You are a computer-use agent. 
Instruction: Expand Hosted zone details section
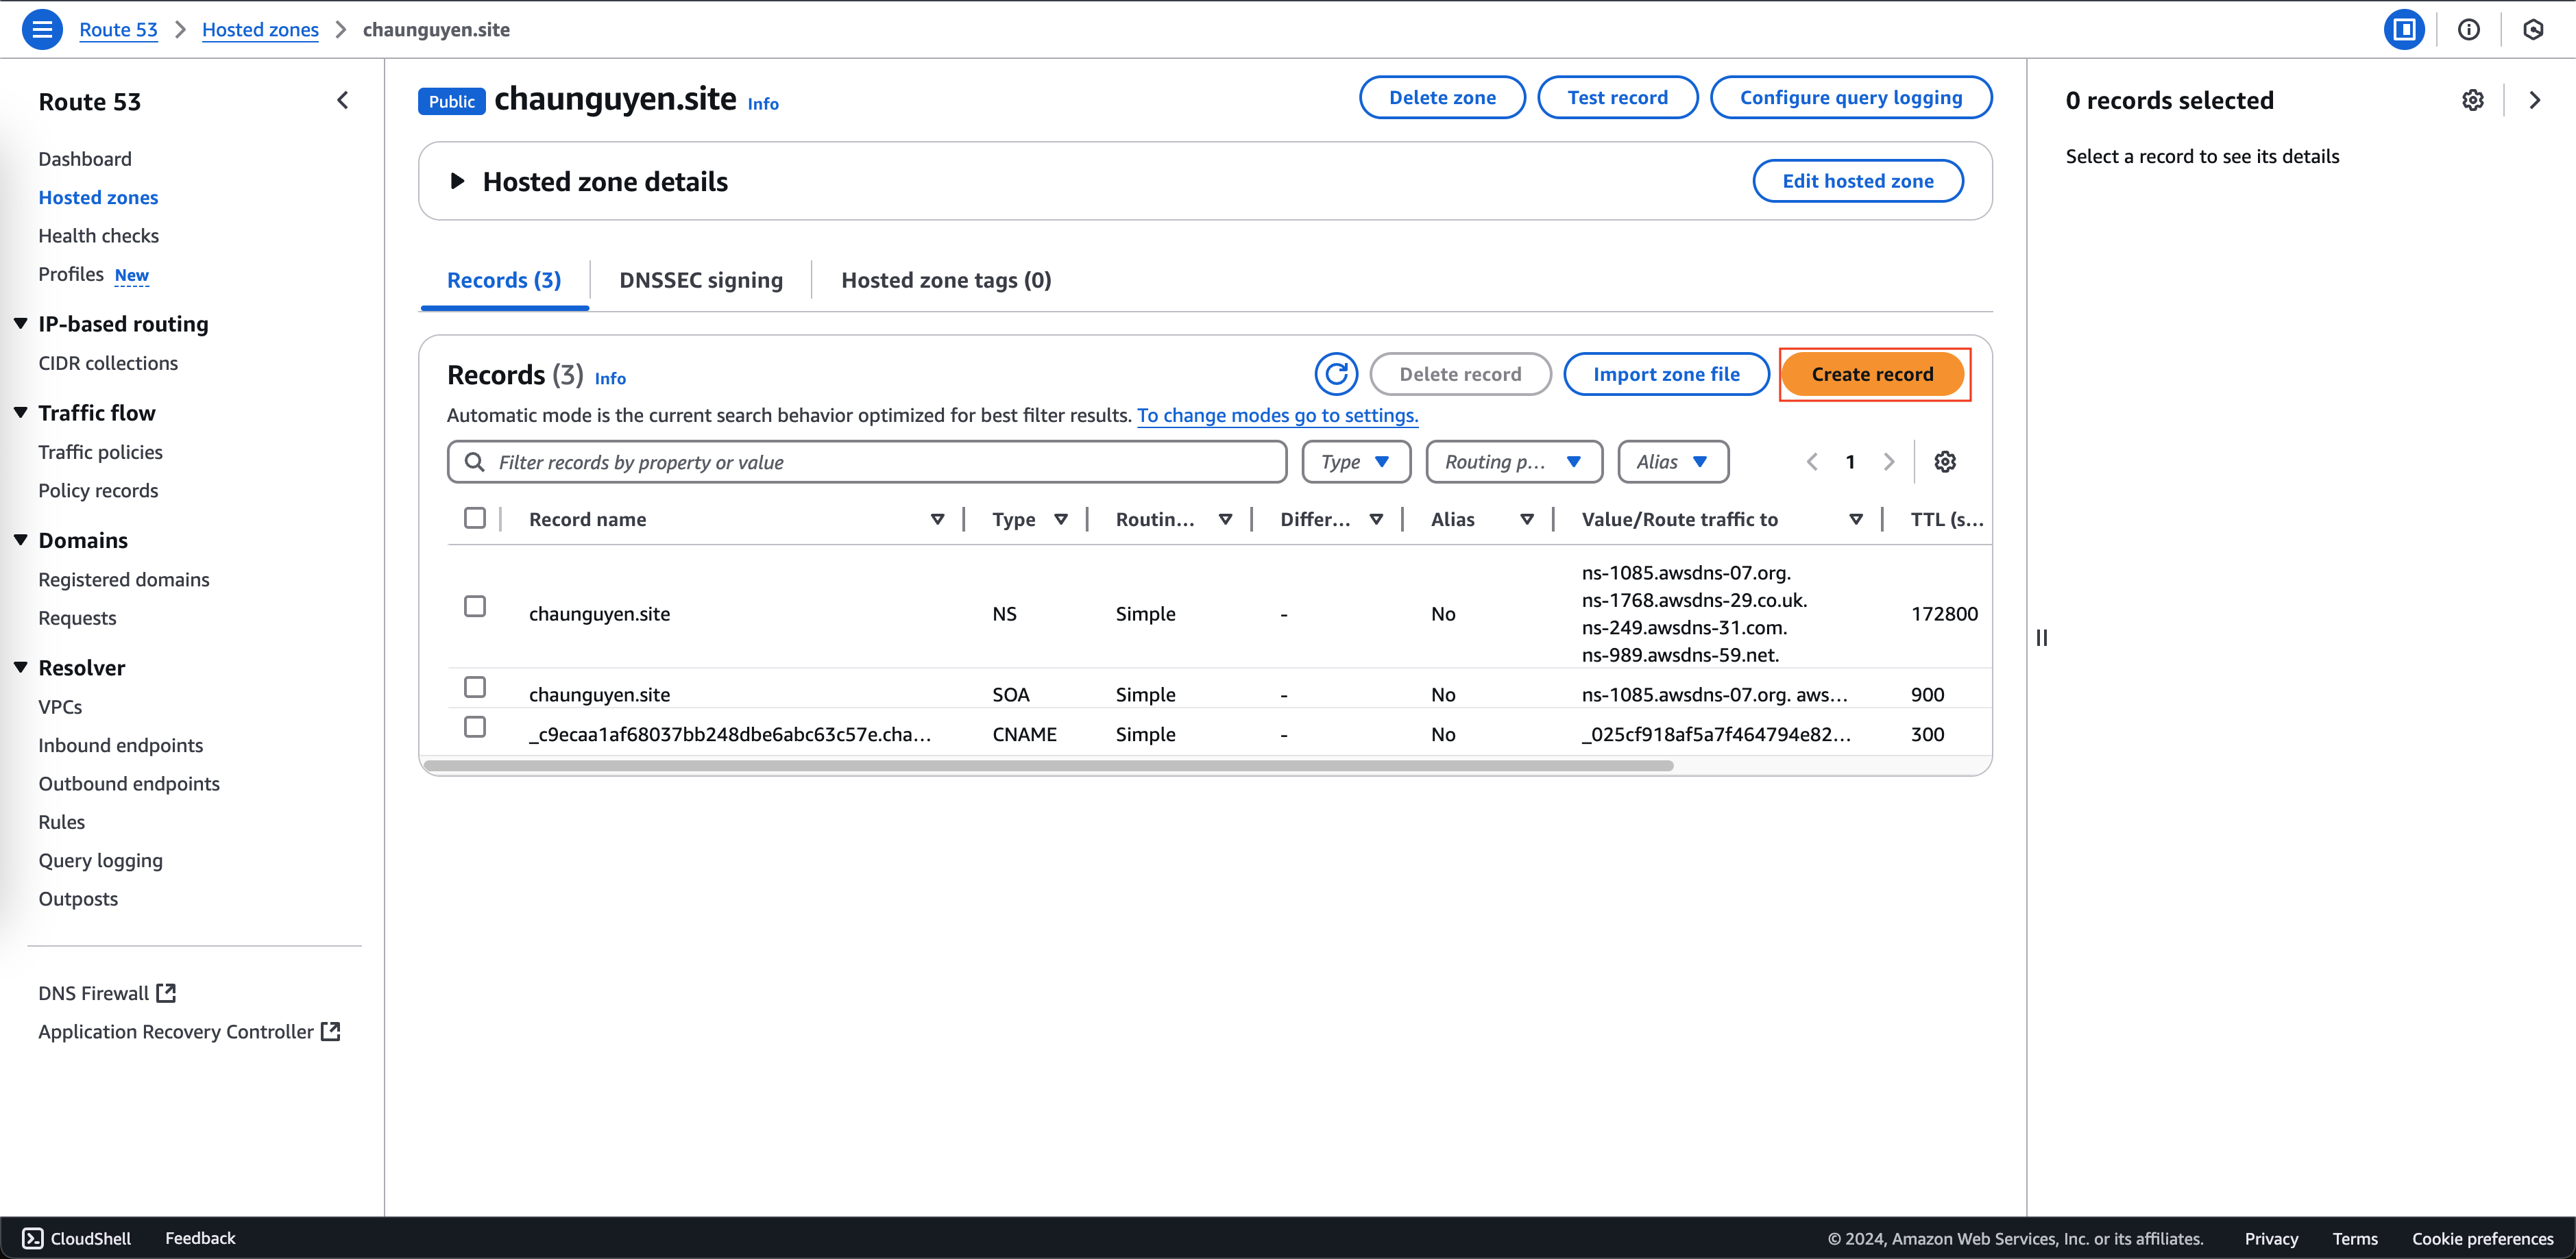coord(457,181)
